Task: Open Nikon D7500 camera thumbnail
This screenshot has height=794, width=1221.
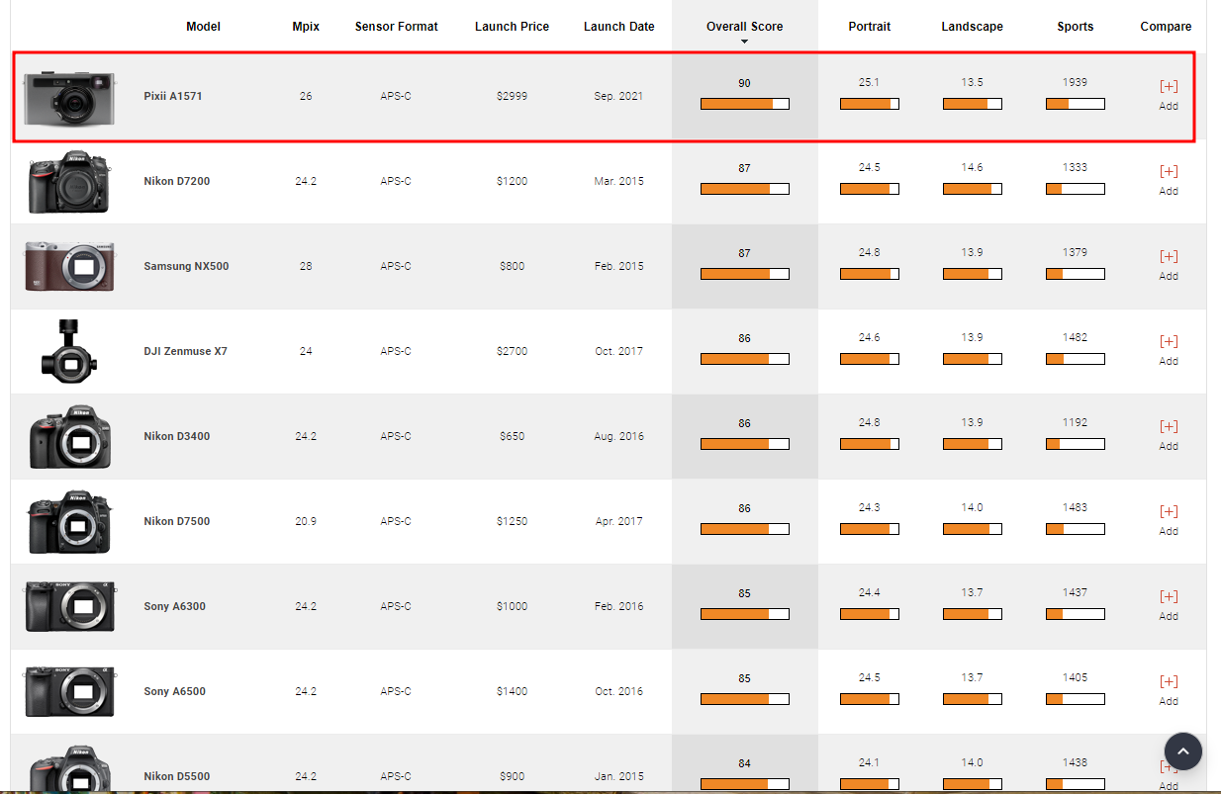Action: tap(69, 521)
